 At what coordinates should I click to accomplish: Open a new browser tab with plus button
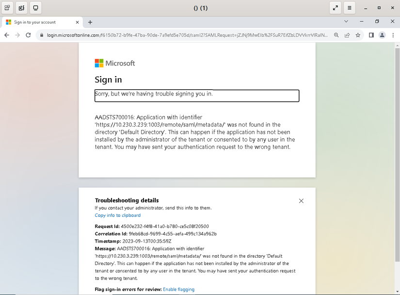point(90,22)
